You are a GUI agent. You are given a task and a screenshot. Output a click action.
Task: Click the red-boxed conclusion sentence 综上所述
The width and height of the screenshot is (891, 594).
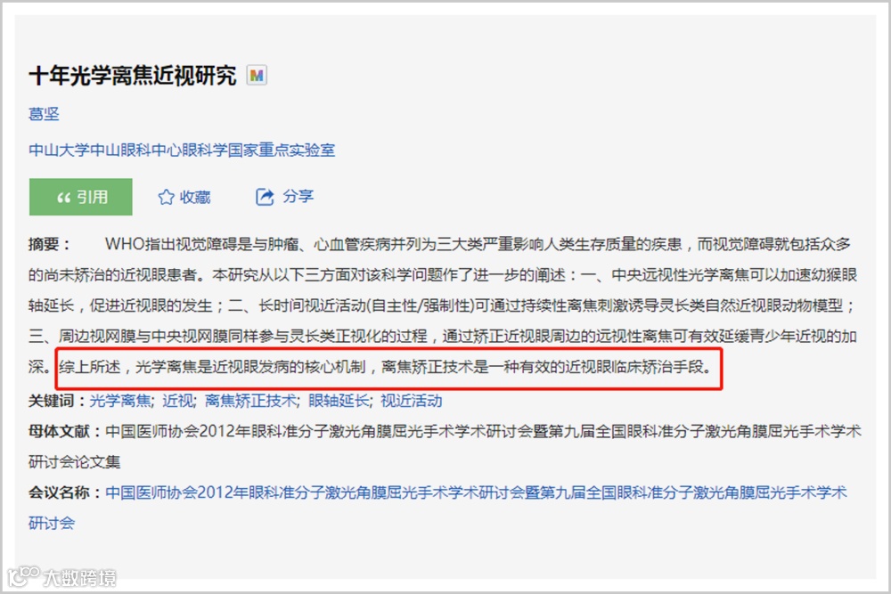tap(385, 367)
